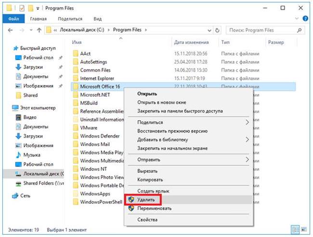The width and height of the screenshot is (313, 237).
Task: Select the AutoSettings folder icon
Action: pos(76,62)
